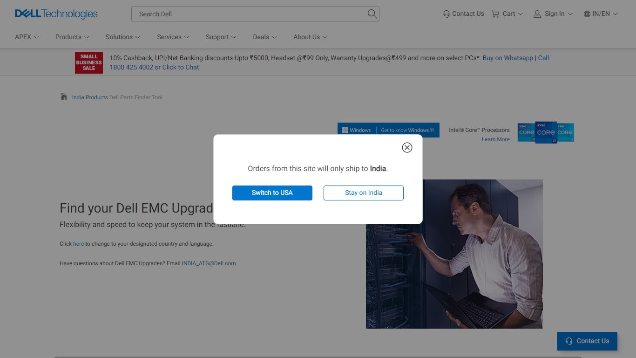Click the Sign In user icon

pyautogui.click(x=537, y=14)
